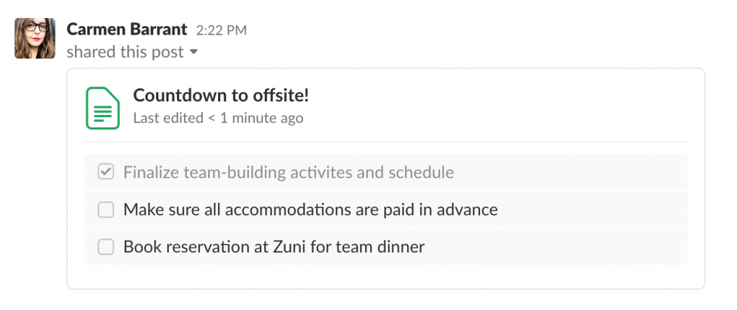The width and height of the screenshot is (737, 310).
Task: Click the Carmen Barrant sender name
Action: click(127, 29)
